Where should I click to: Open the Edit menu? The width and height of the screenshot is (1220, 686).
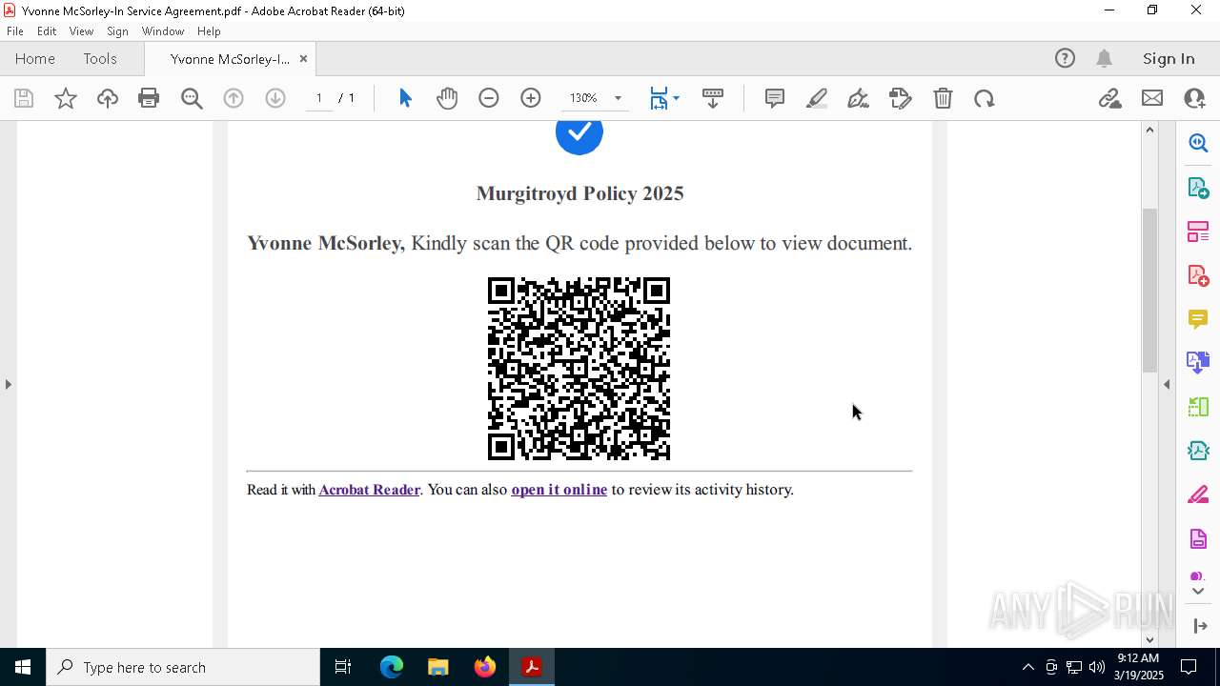pyautogui.click(x=47, y=31)
